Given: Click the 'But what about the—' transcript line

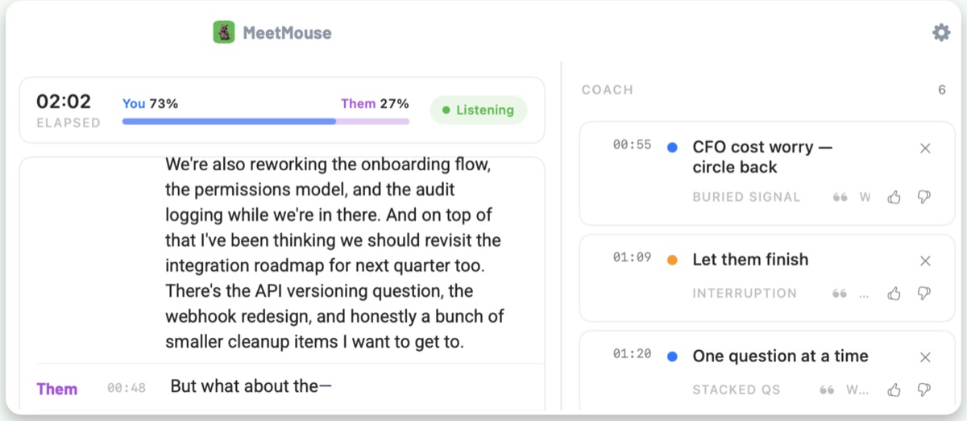Looking at the screenshot, I should click(251, 386).
